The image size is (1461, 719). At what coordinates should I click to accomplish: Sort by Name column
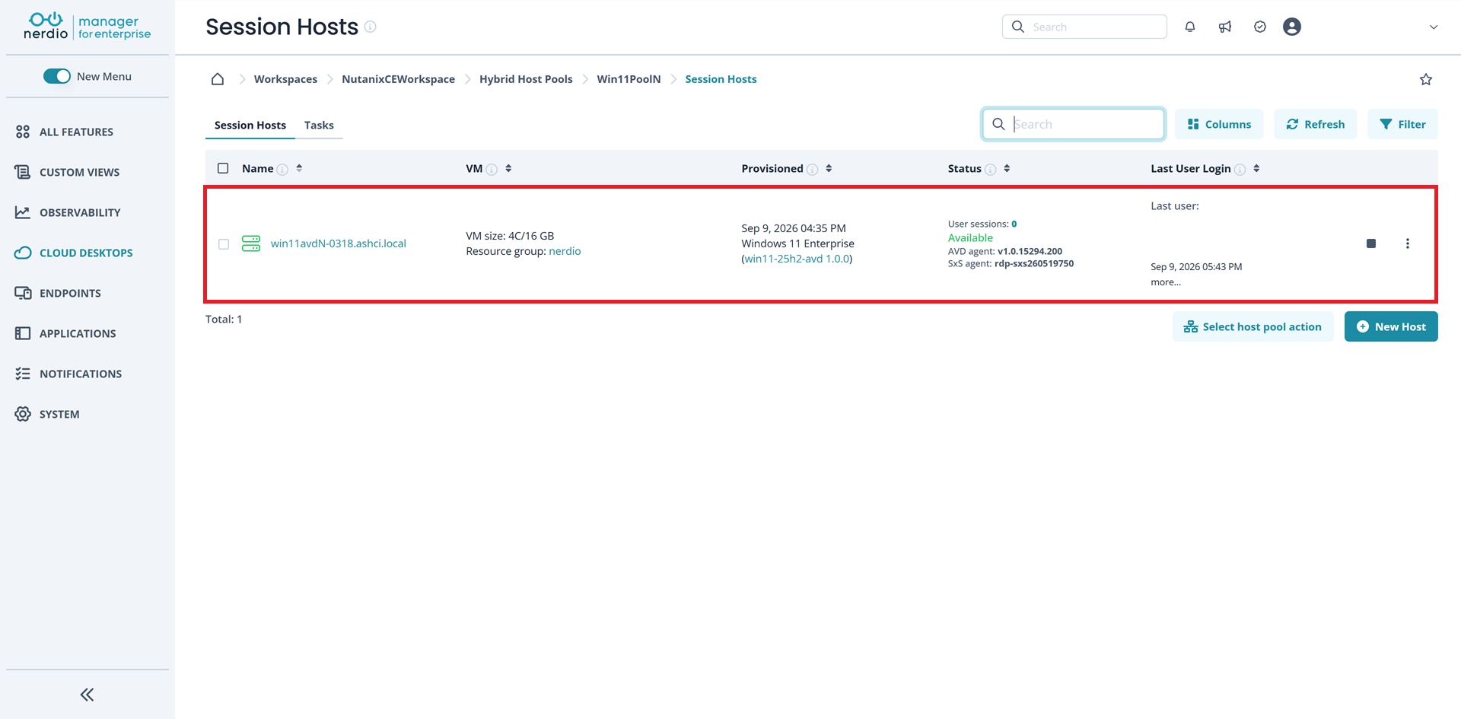pos(299,168)
